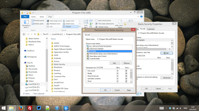Select Large icons layout

pos(69,21)
